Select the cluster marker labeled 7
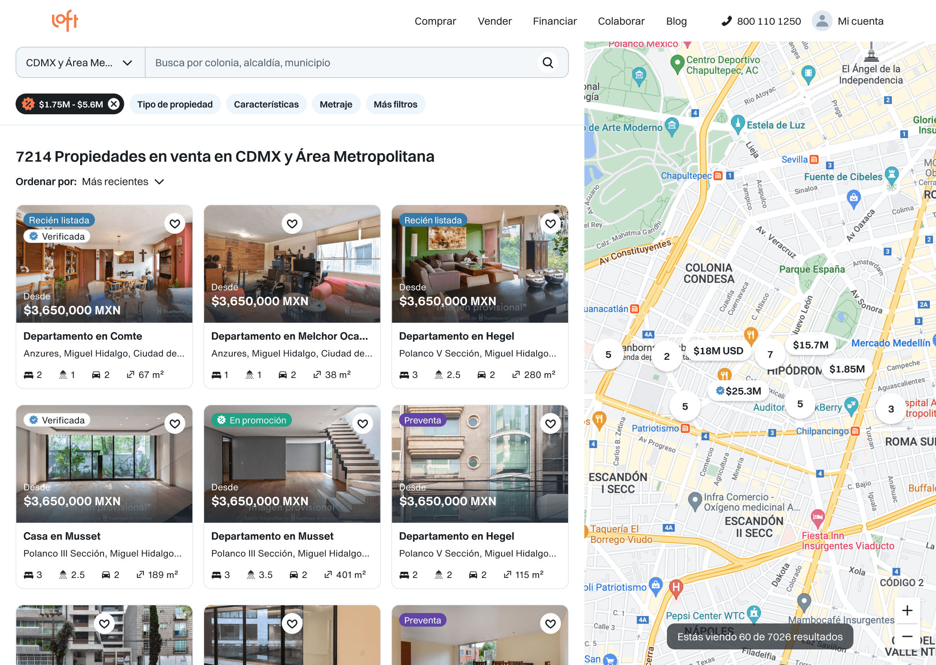The image size is (936, 665). click(770, 355)
